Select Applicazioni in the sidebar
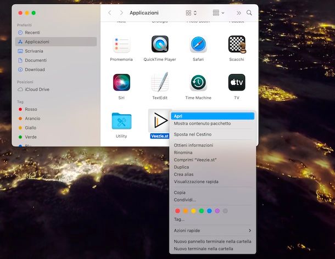 56,42
